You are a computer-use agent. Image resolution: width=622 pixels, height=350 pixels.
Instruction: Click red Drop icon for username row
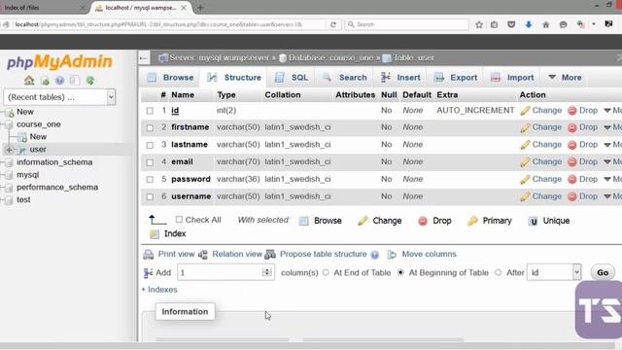click(x=572, y=196)
